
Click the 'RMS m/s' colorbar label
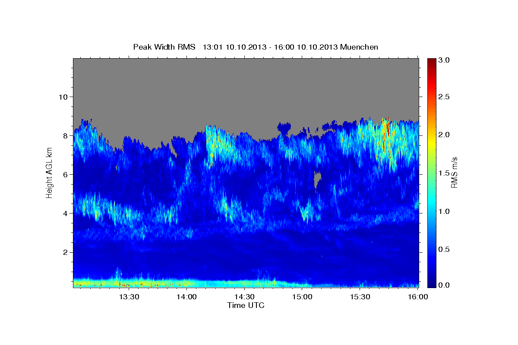(x=454, y=173)
